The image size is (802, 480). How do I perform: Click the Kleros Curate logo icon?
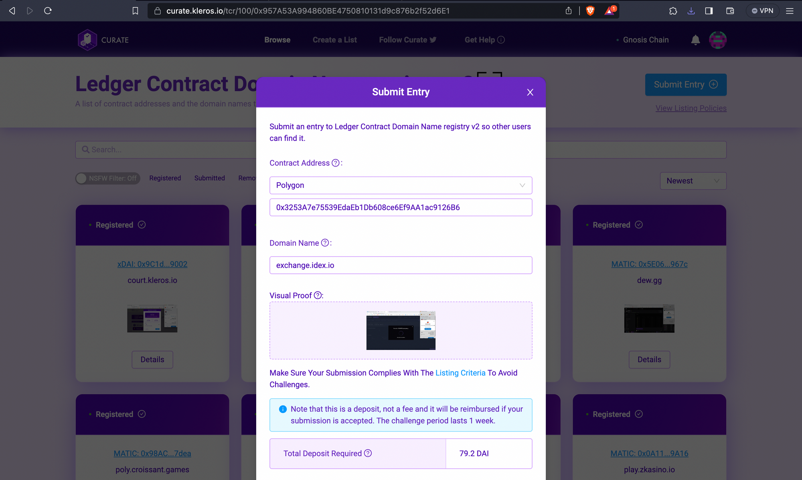click(x=87, y=40)
